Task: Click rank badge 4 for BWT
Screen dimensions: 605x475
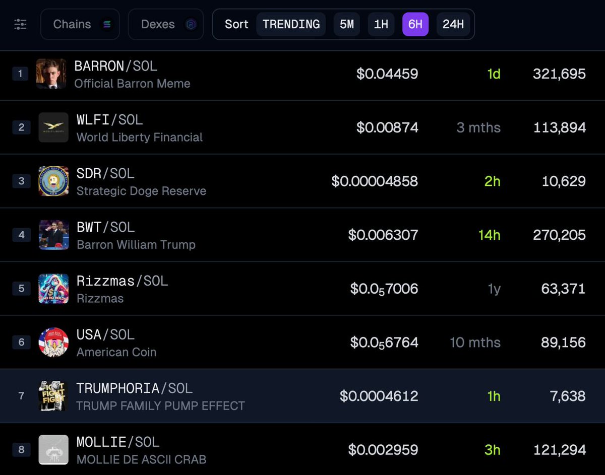Action: [x=21, y=235]
